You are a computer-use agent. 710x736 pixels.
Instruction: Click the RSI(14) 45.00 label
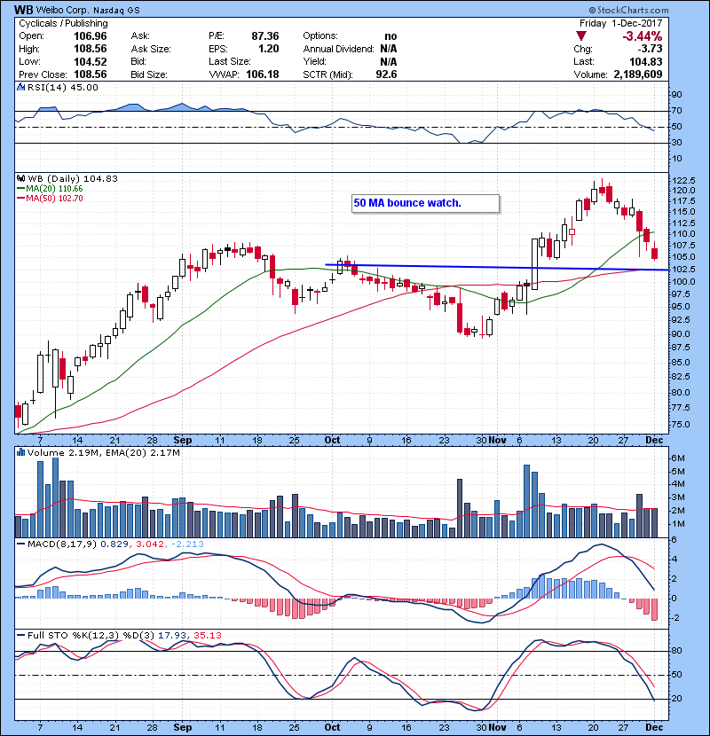point(62,87)
